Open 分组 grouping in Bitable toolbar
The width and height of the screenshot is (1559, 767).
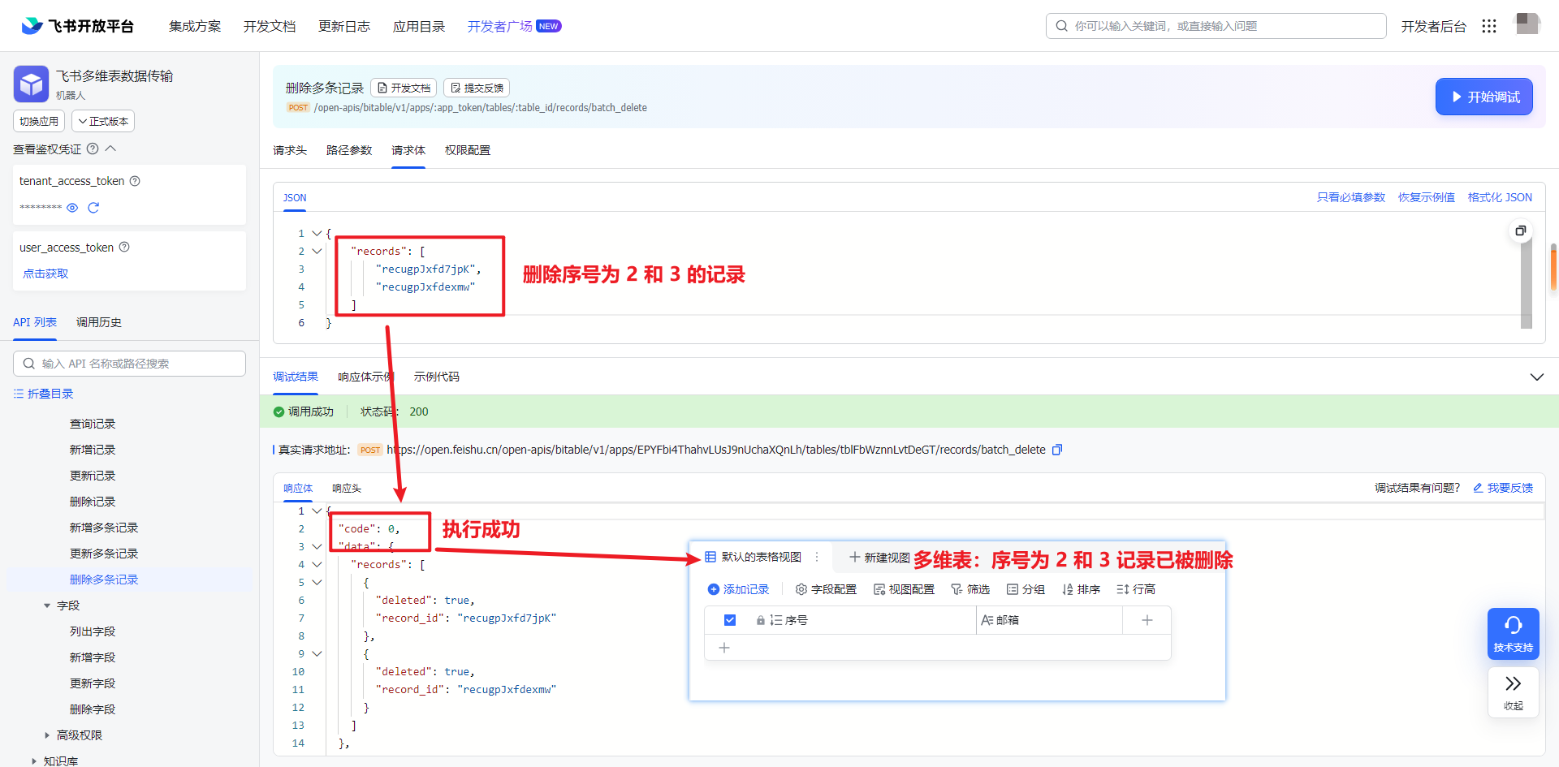(1026, 589)
